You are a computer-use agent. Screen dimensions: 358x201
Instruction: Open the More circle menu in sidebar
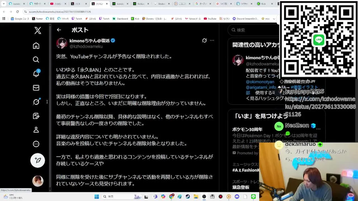(36, 144)
